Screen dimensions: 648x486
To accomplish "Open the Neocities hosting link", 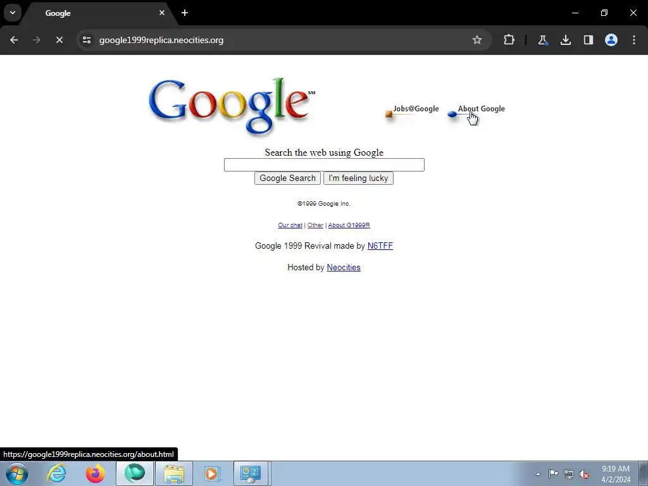I will (x=344, y=268).
